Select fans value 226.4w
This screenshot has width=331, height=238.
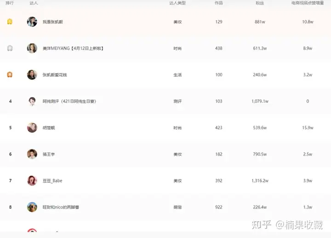[x=260, y=207]
